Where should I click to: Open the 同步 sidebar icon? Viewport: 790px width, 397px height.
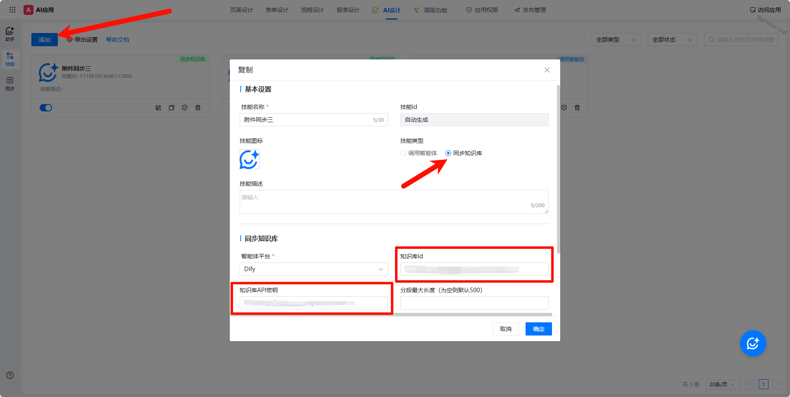pyautogui.click(x=10, y=83)
